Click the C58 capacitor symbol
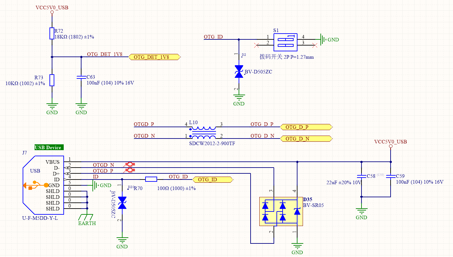453x257 pixels. click(x=361, y=177)
